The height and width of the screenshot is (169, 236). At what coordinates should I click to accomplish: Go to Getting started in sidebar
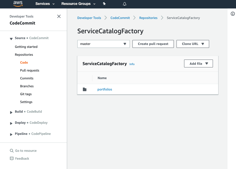26,47
